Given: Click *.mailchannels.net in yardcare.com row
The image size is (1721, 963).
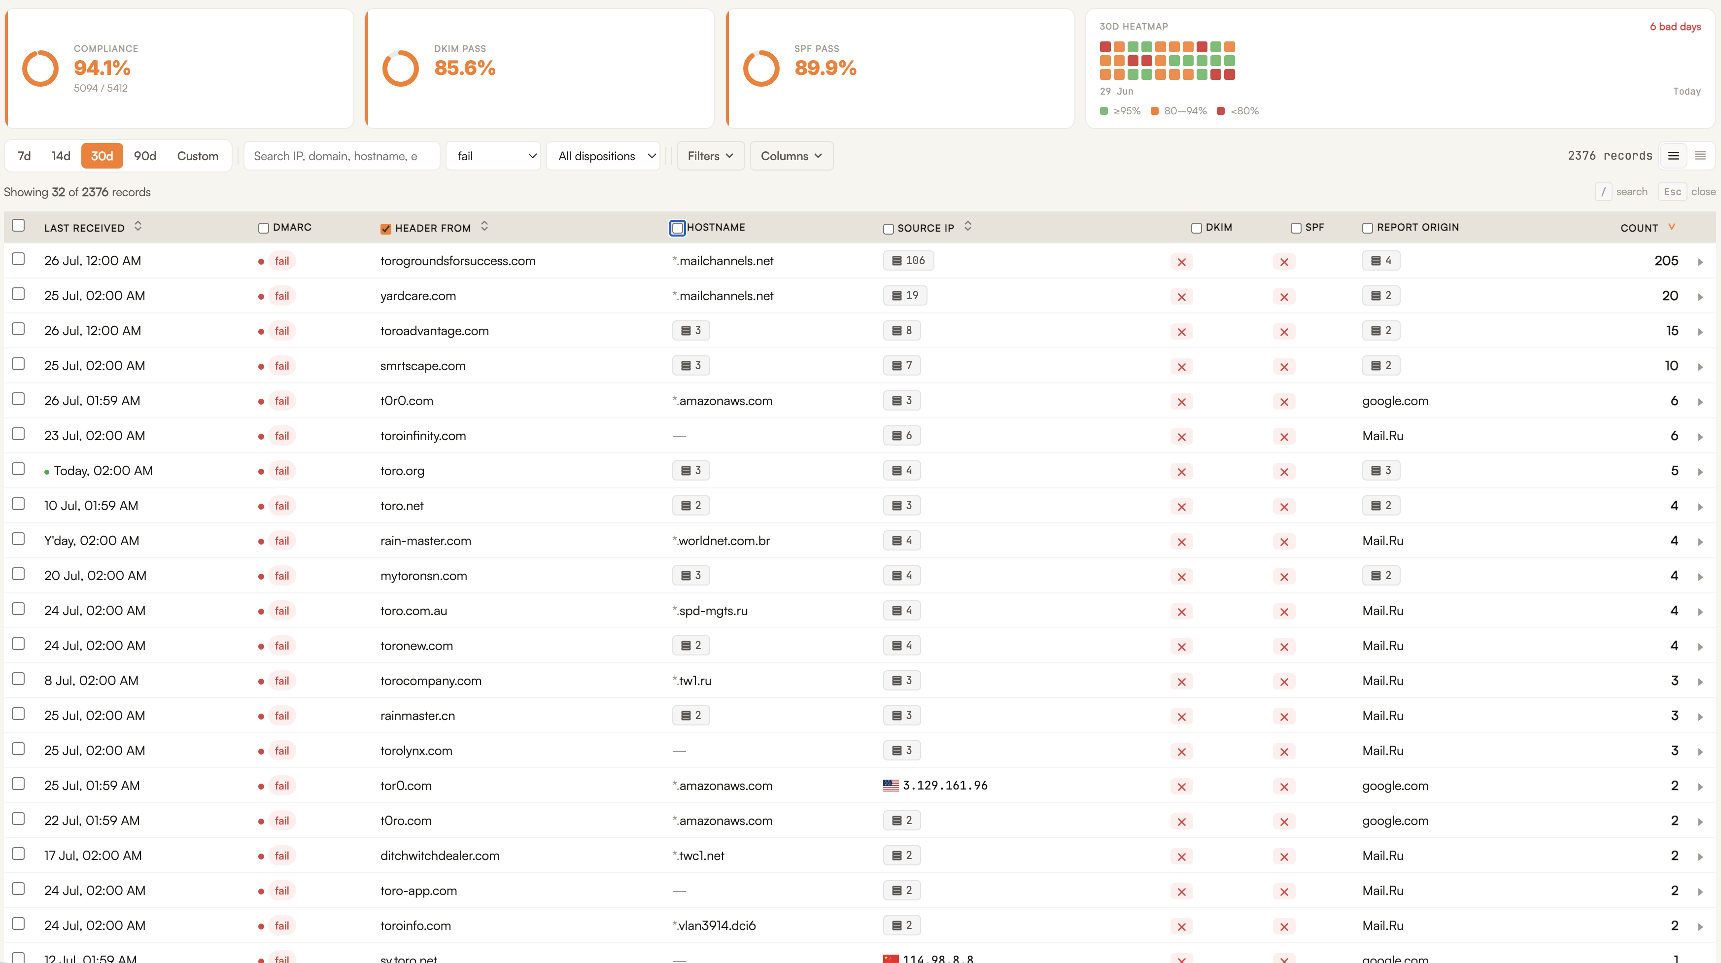Looking at the screenshot, I should click(722, 295).
